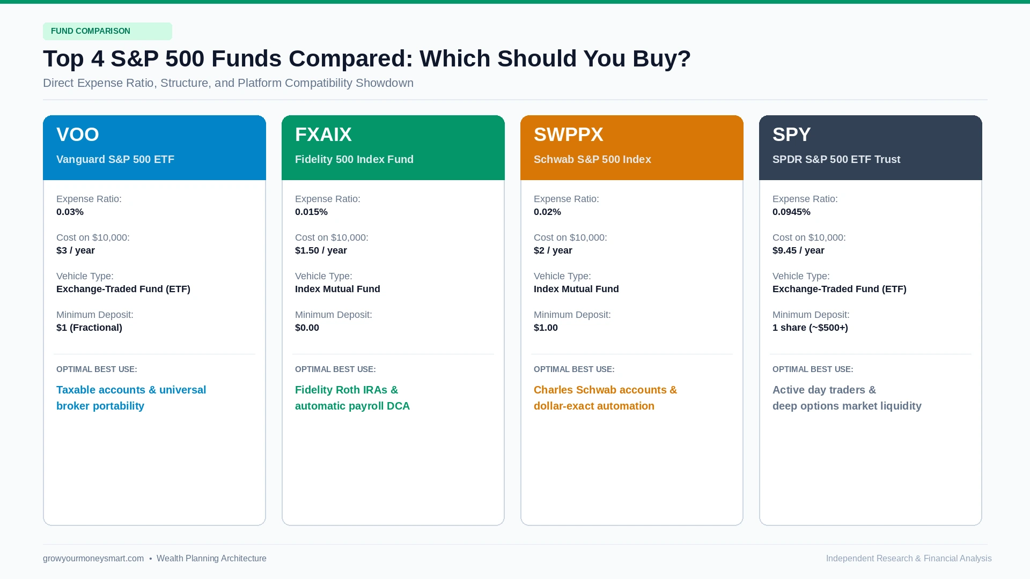The image size is (1030, 579).
Task: Click SWPPX card's 'Minimum Deposit:' label
Action: pos(572,315)
